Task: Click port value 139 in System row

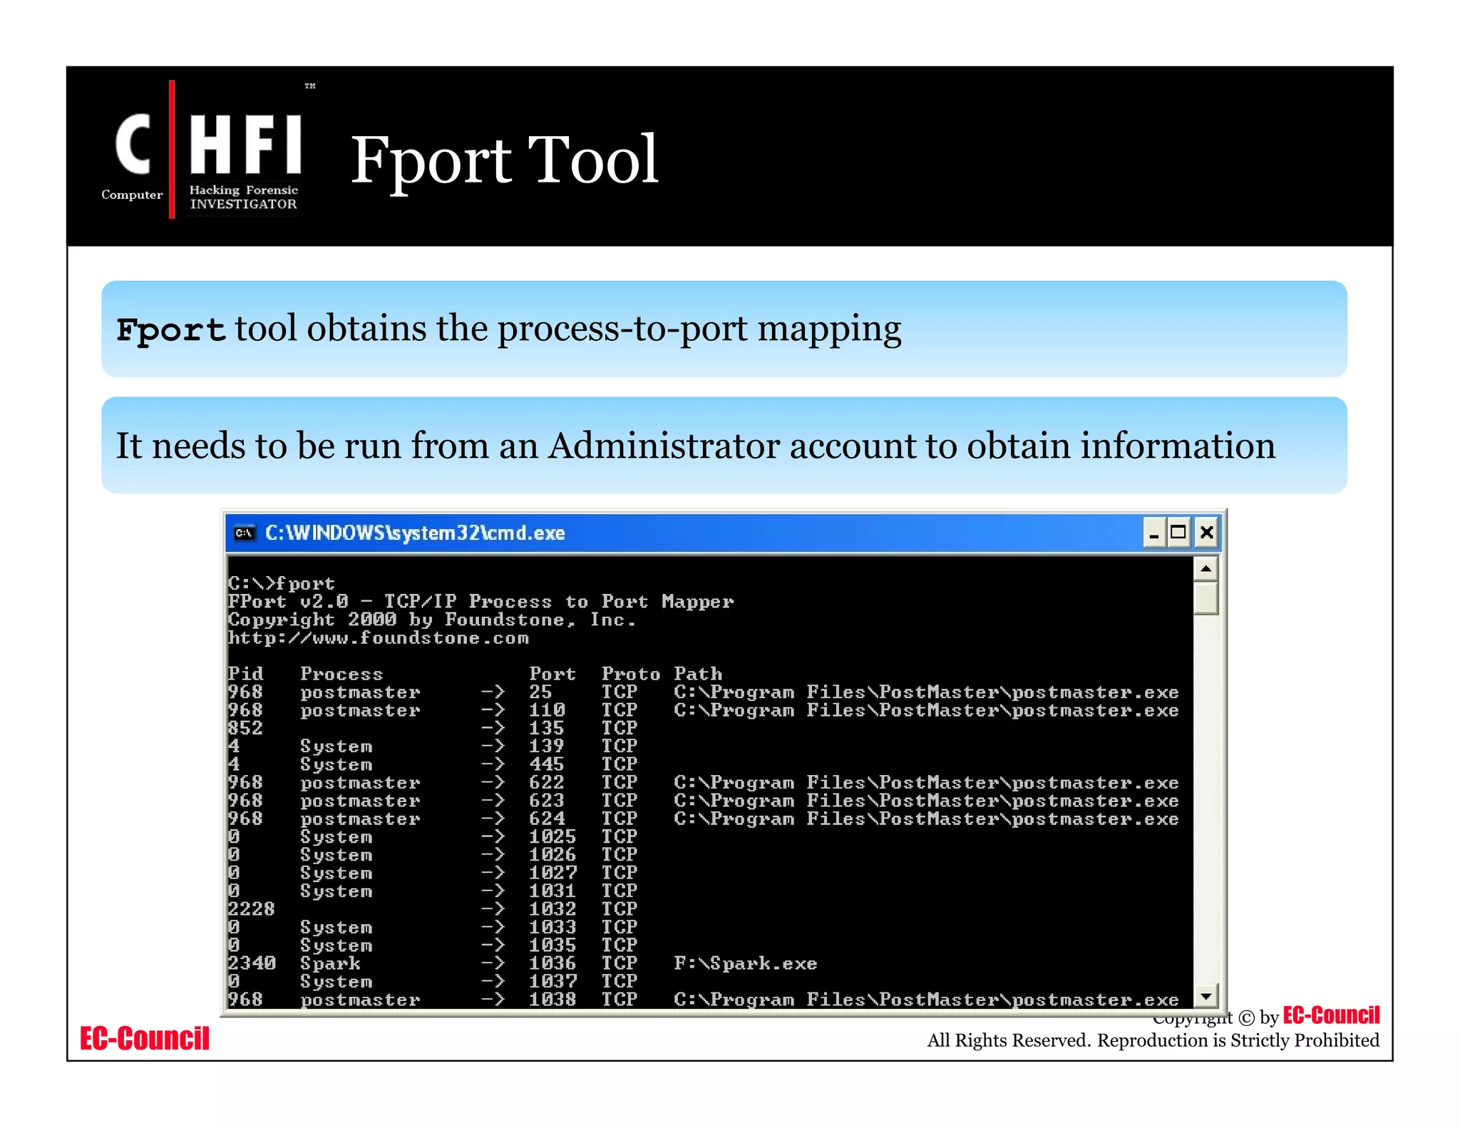Action: point(547,746)
